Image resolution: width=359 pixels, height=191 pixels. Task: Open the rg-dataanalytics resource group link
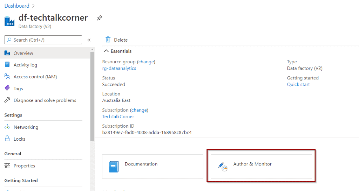pyautogui.click(x=119, y=68)
